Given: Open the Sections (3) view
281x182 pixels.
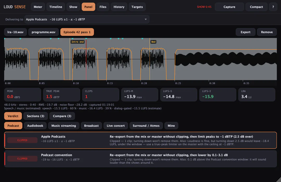Looking at the screenshot, I should [35, 116].
